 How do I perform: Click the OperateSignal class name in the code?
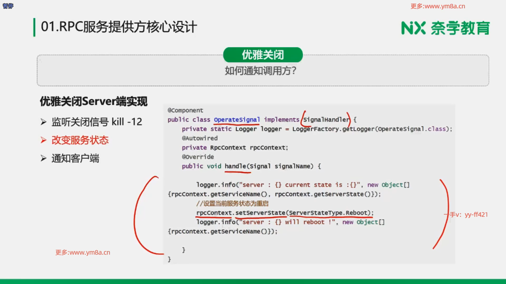[237, 120]
